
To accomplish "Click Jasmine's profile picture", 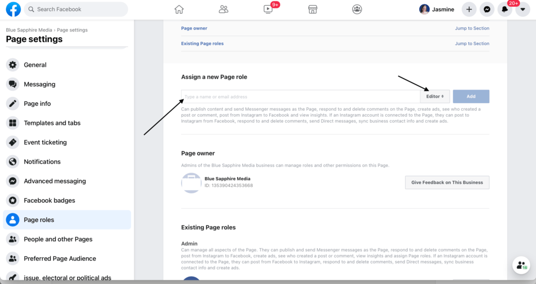I will [x=424, y=9].
